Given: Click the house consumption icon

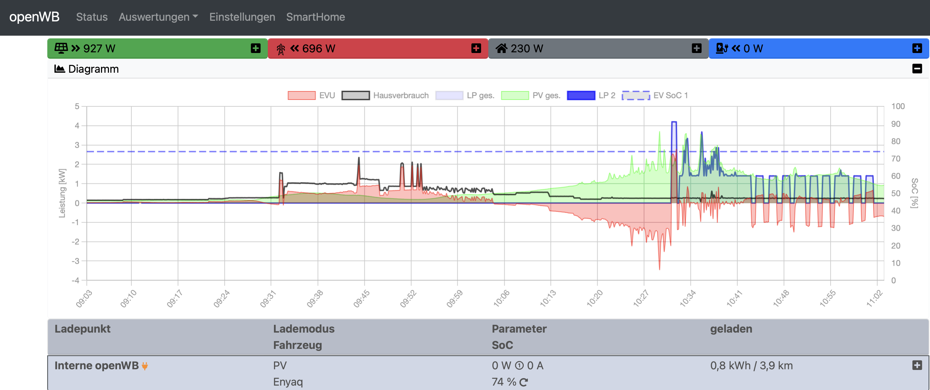Looking at the screenshot, I should pos(501,48).
